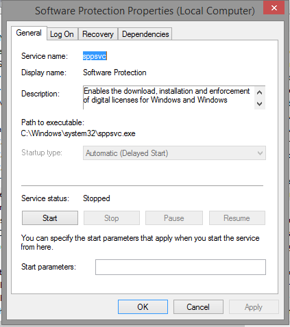Open the Log On tab

pyautogui.click(x=62, y=34)
